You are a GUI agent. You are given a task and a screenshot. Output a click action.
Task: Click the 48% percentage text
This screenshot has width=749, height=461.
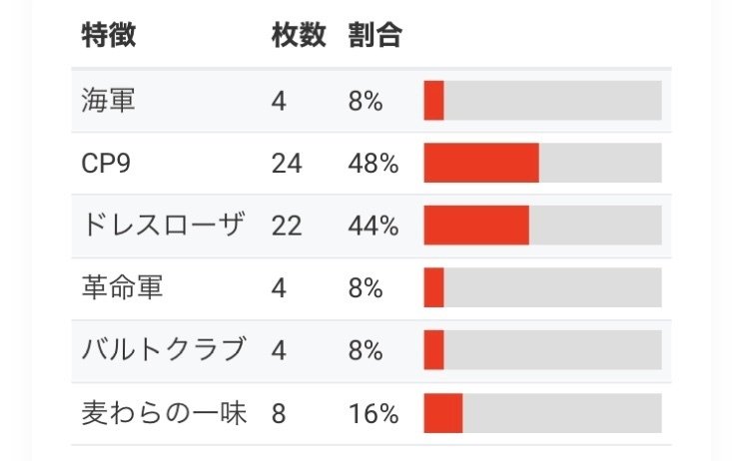tap(374, 164)
